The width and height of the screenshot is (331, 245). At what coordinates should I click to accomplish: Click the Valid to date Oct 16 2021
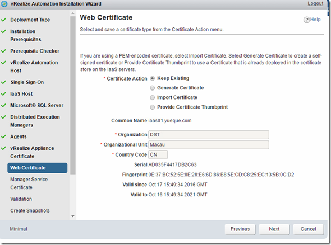pyautogui.click(x=178, y=195)
